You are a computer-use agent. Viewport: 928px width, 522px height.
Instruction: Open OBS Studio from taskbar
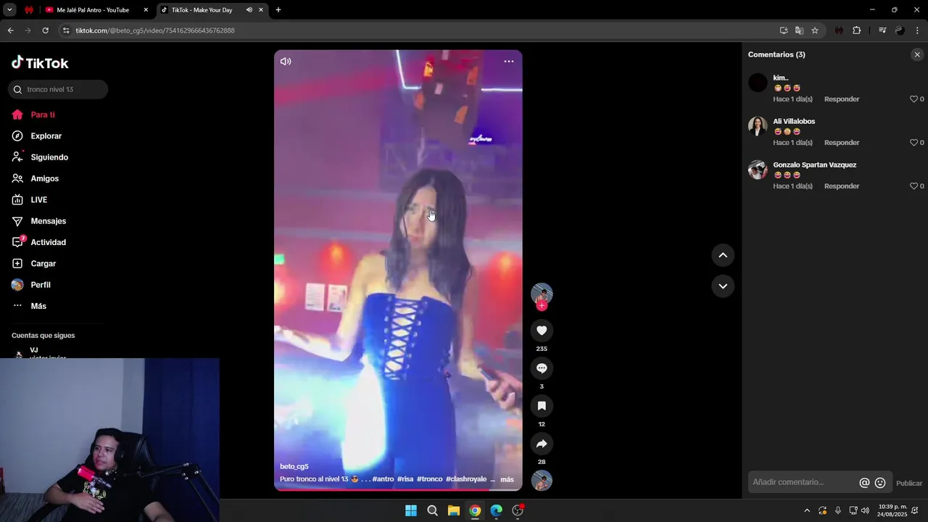coord(518,510)
